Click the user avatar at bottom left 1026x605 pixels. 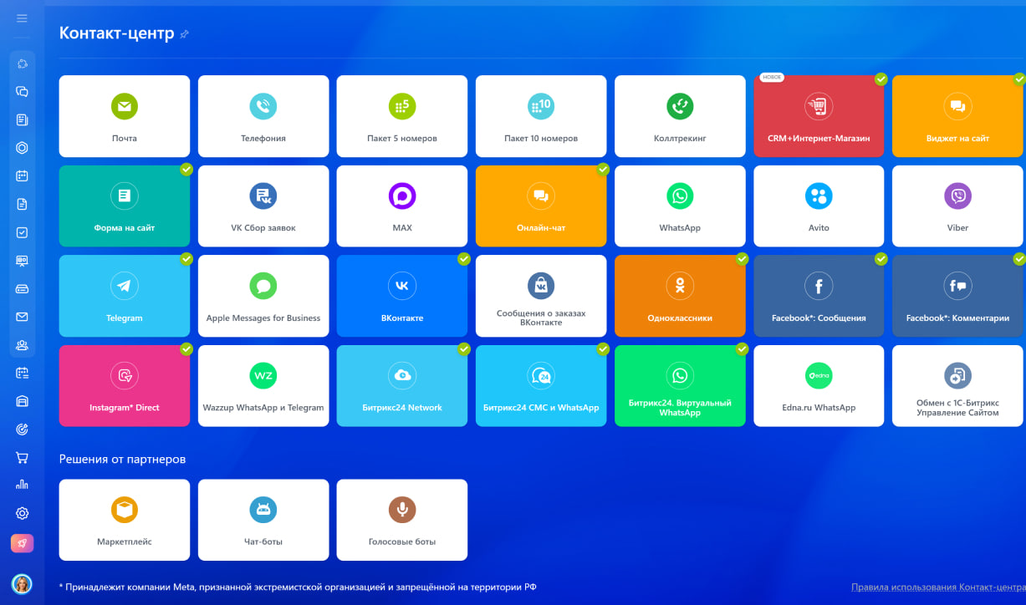click(x=22, y=583)
